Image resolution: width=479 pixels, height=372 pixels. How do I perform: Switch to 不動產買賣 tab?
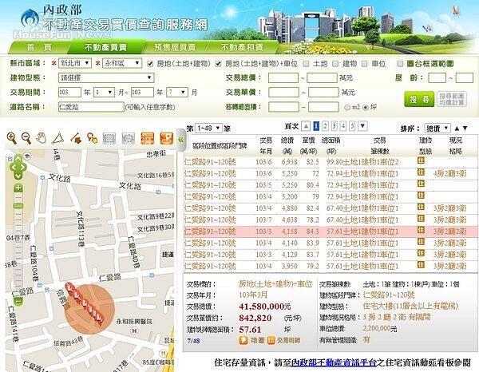pos(105,47)
